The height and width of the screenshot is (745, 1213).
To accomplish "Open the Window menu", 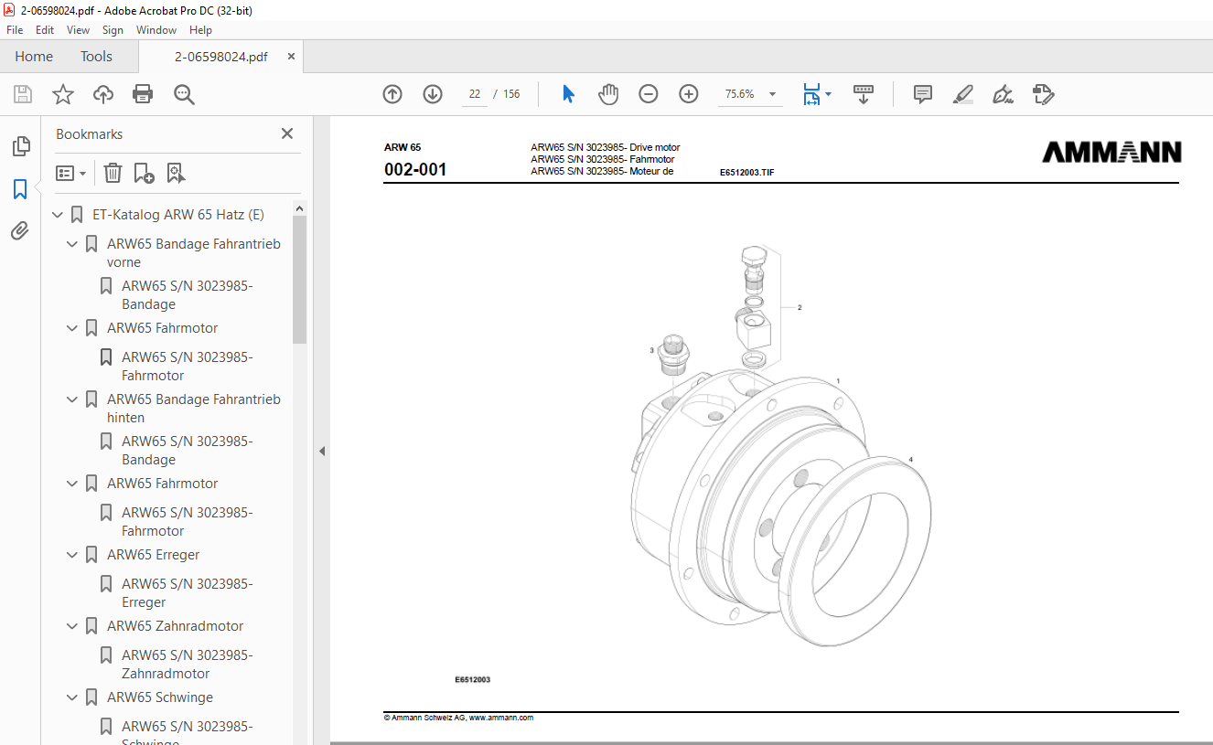I will pos(156,30).
